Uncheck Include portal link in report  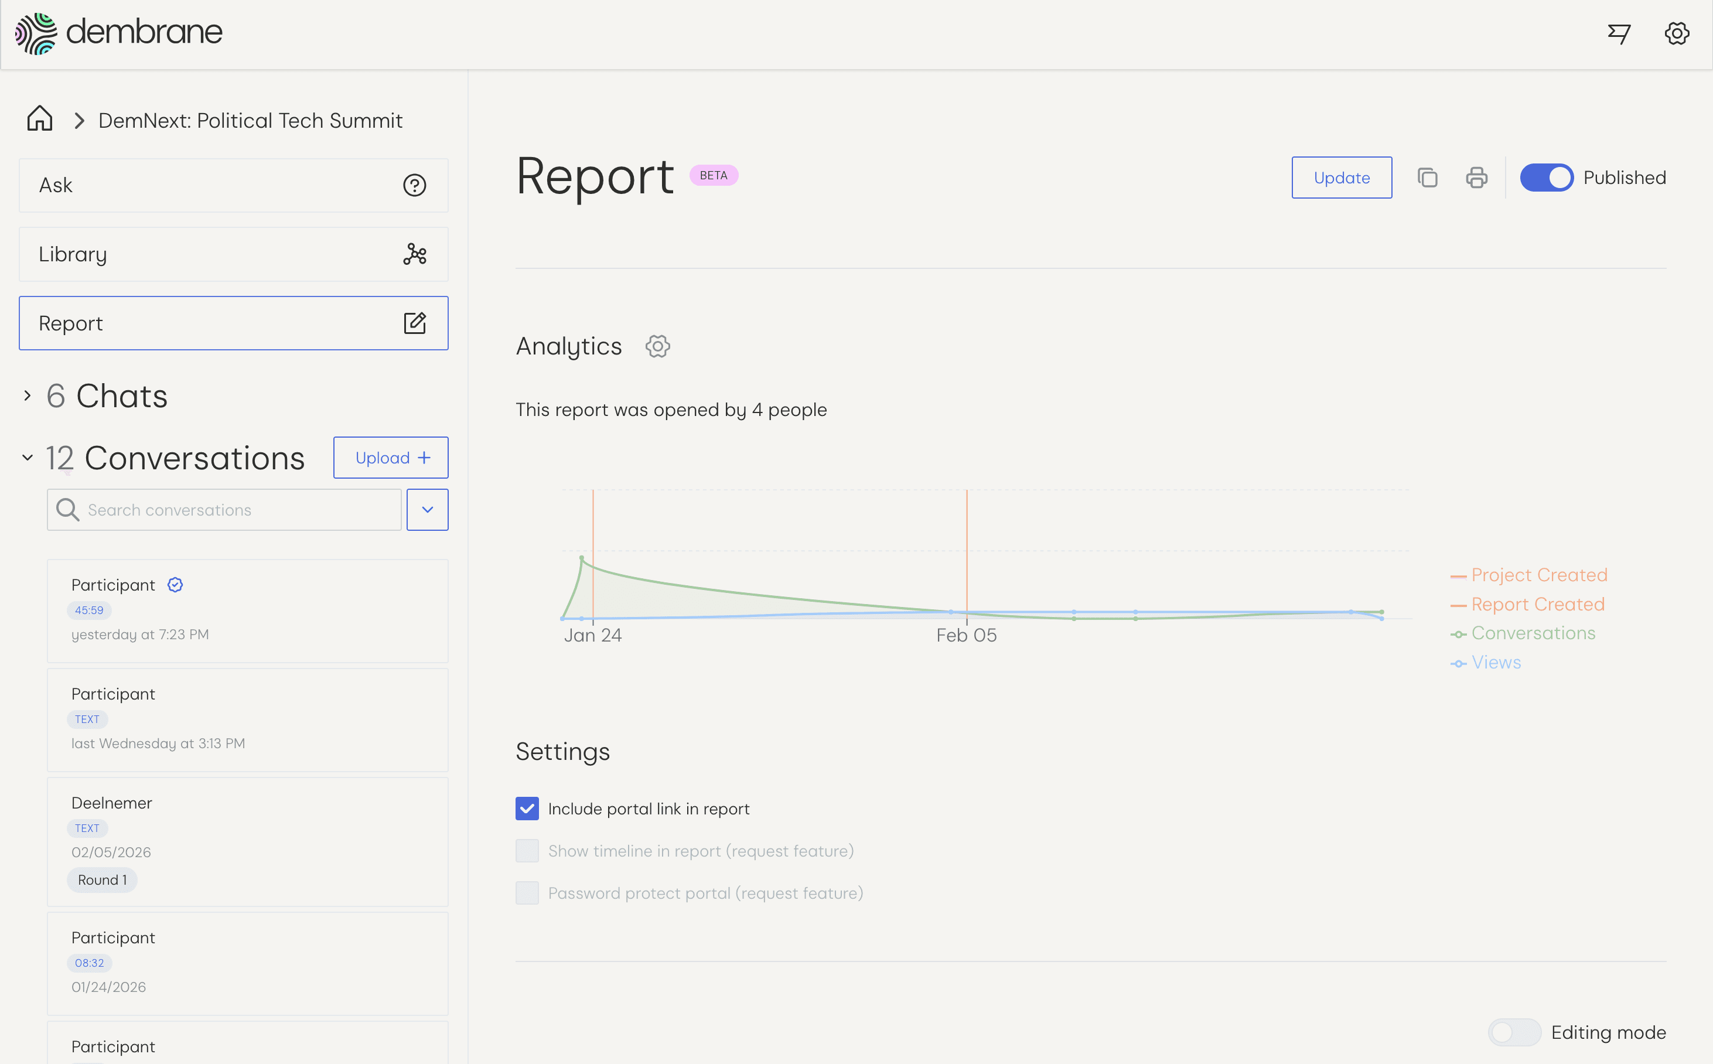[x=527, y=809]
